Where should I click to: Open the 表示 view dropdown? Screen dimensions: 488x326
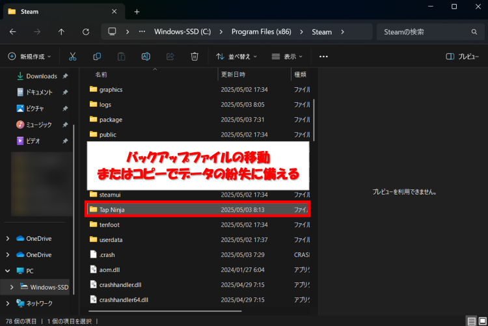click(x=287, y=57)
